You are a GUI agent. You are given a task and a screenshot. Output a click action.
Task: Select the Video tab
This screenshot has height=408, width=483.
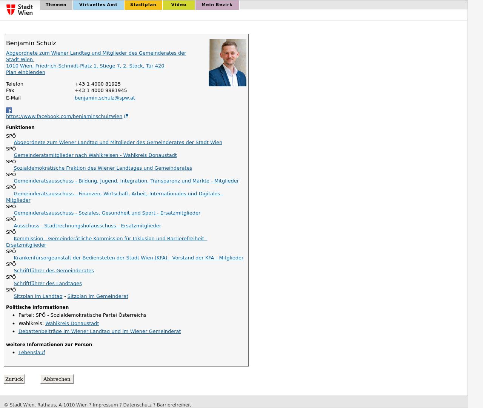(x=178, y=5)
